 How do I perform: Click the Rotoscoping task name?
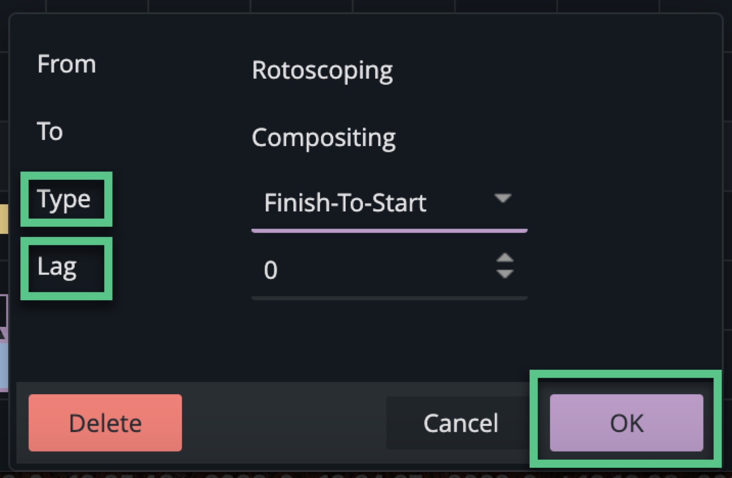pos(322,70)
